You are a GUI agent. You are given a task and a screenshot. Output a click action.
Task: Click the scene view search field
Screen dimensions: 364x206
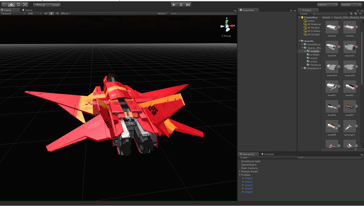point(203,13)
